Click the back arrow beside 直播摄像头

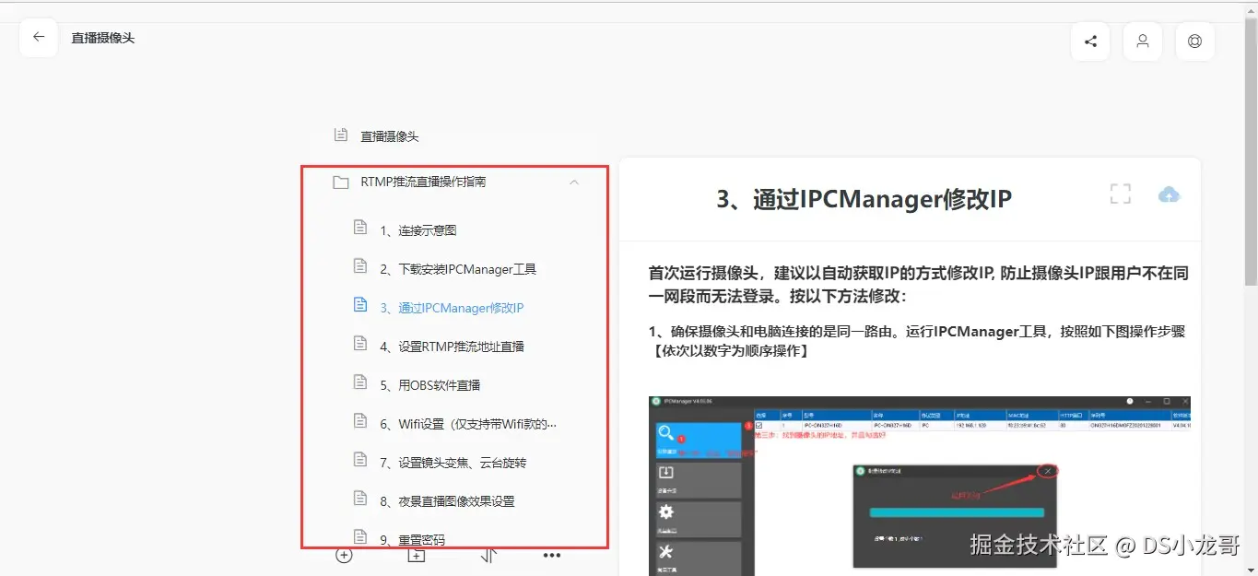pos(37,37)
